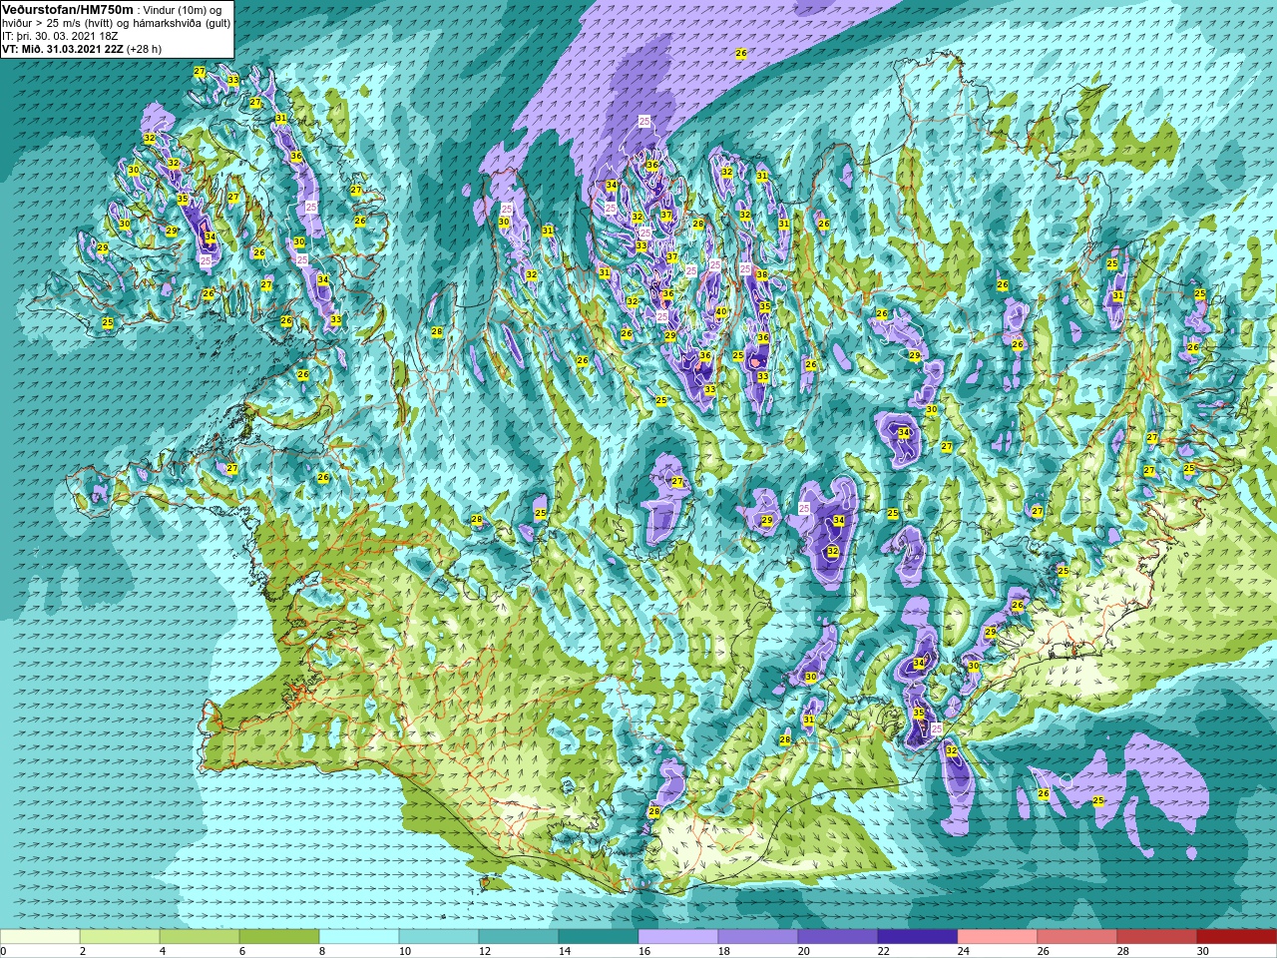1277x958 pixels.
Task: Click the 6–8 m/s olive green legend swatch
Action: (x=279, y=937)
